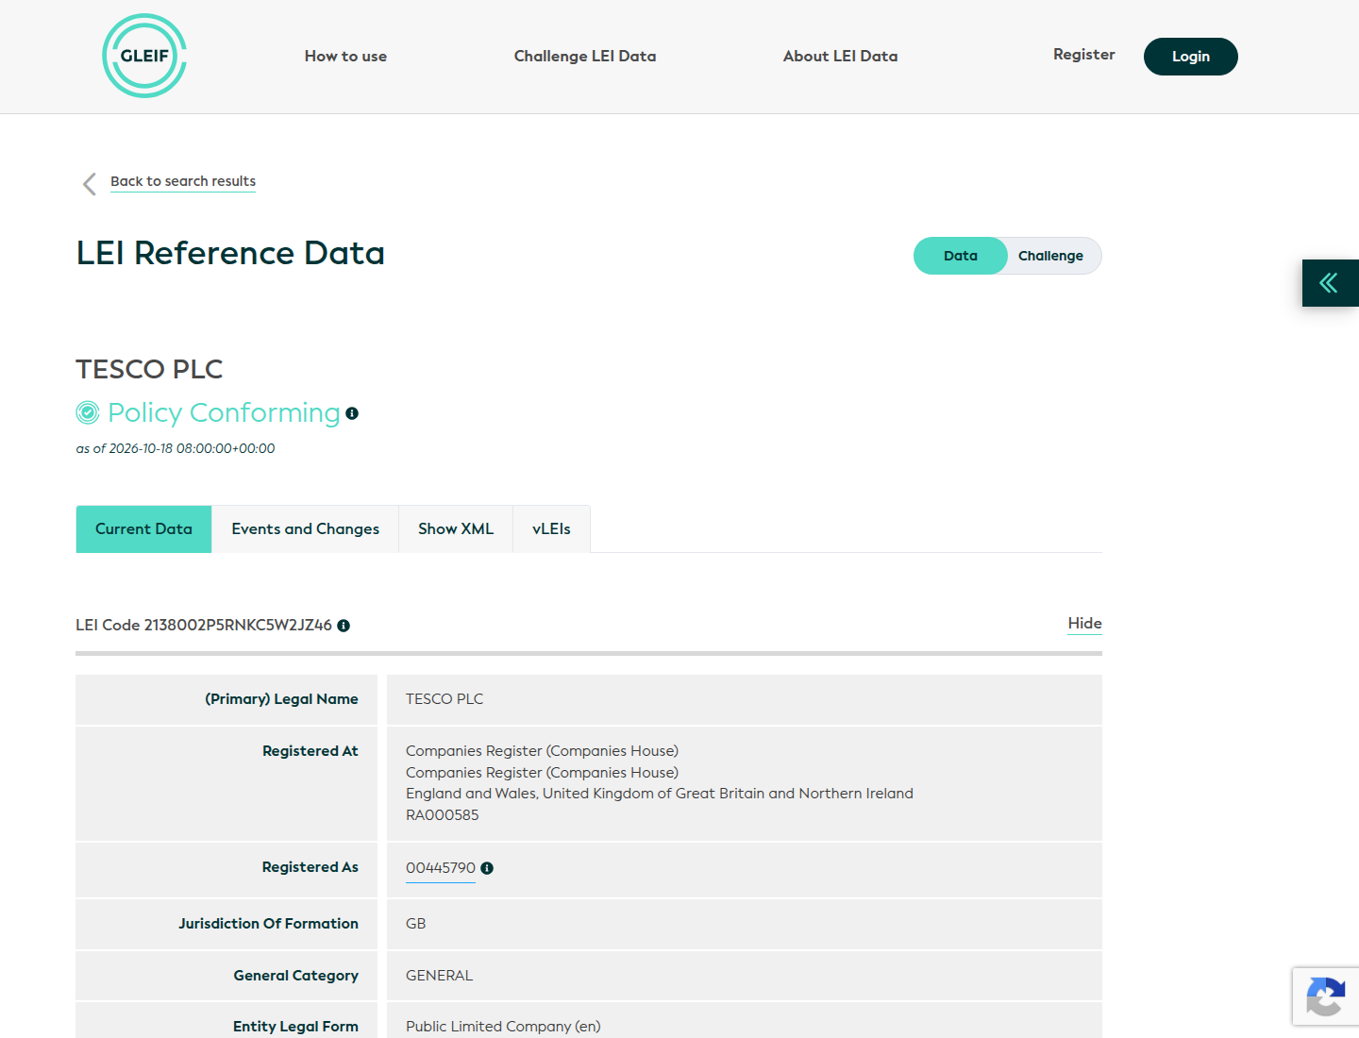Hide the LEI Code section

click(x=1085, y=624)
